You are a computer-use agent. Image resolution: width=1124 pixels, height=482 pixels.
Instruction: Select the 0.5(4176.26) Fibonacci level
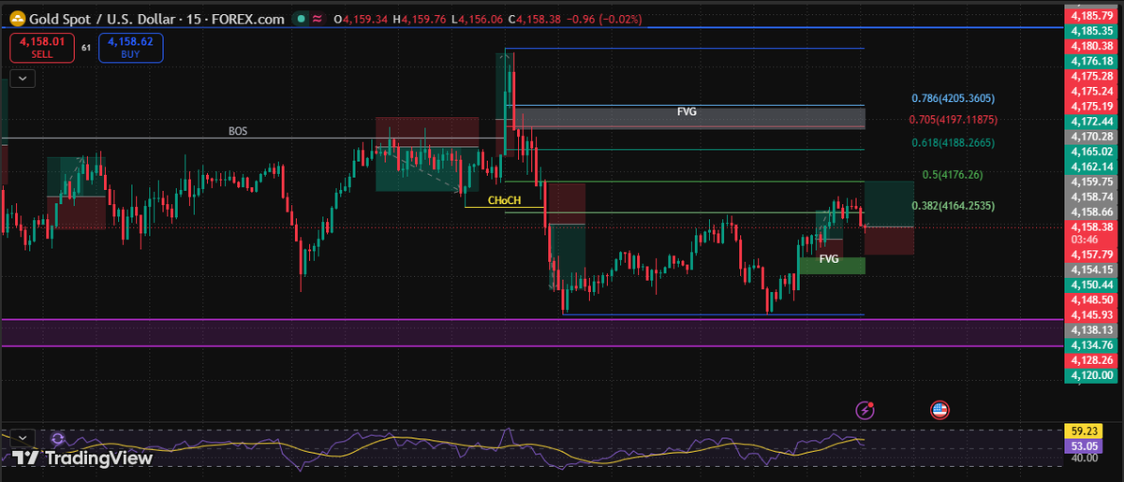click(x=953, y=174)
